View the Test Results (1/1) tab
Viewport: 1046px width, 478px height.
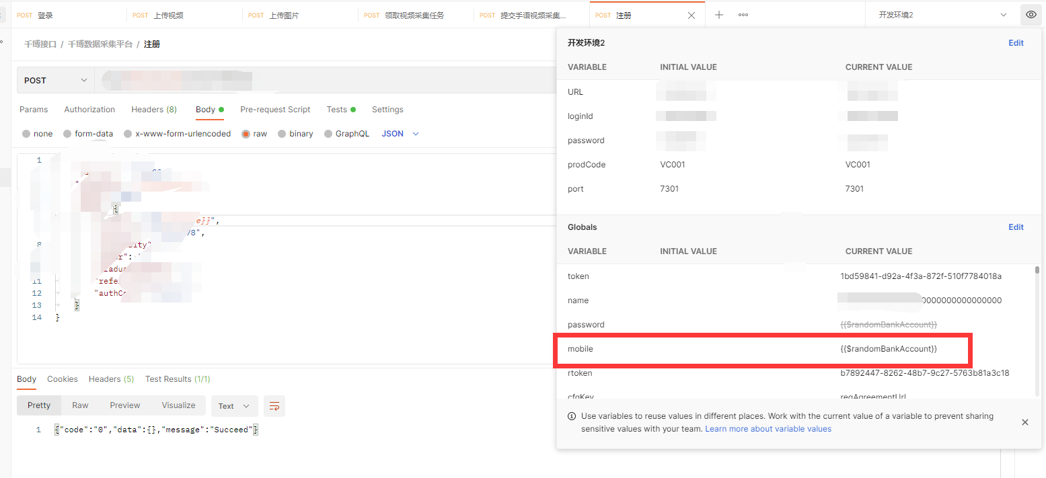177,379
